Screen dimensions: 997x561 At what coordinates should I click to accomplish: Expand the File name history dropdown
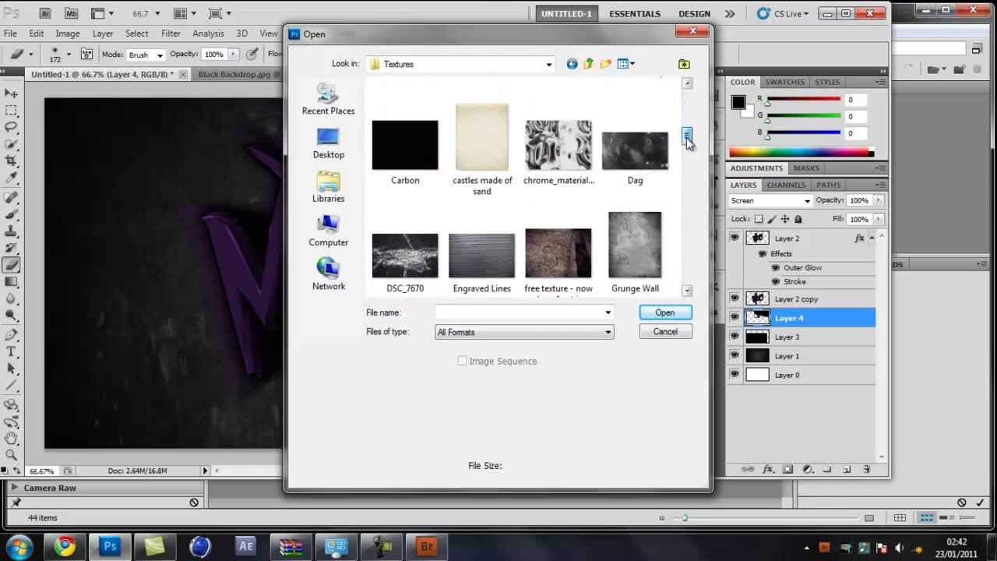(608, 312)
